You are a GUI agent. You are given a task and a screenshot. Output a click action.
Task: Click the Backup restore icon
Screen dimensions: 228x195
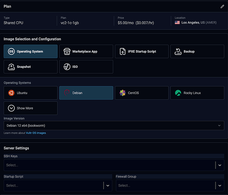(178, 51)
